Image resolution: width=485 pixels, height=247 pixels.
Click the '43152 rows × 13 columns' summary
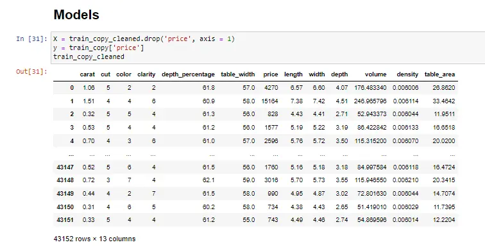point(95,239)
